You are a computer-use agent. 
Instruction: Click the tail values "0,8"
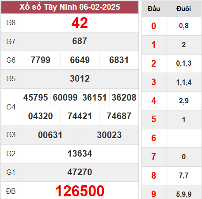(184, 26)
